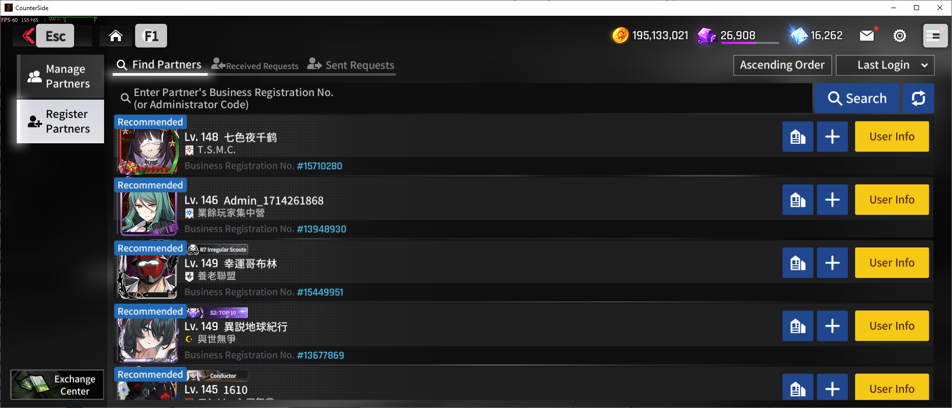View User Info for Admin_1714261868
The image size is (952, 408).
coord(892,200)
